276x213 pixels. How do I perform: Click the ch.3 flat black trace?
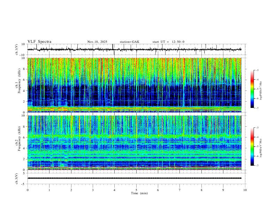click(135, 178)
